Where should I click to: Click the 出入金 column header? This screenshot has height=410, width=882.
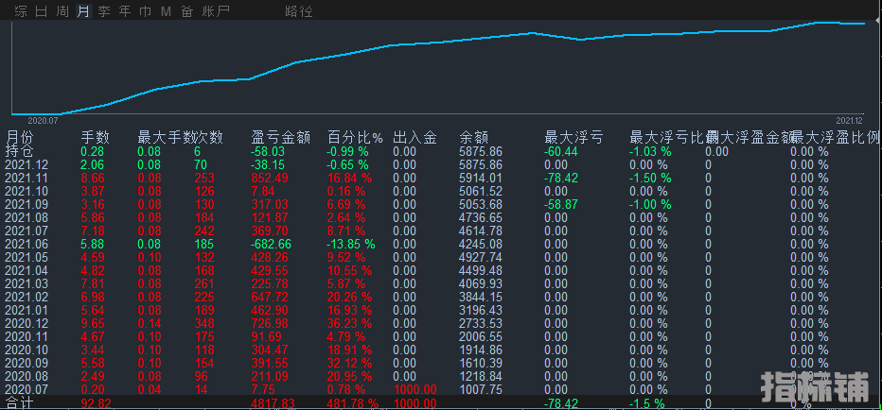tap(415, 137)
